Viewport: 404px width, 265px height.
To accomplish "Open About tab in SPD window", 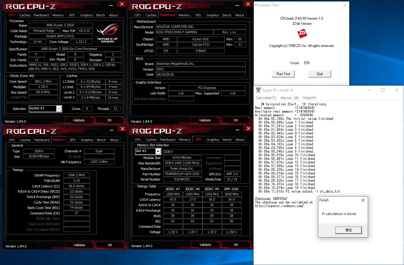I will coord(240,140).
